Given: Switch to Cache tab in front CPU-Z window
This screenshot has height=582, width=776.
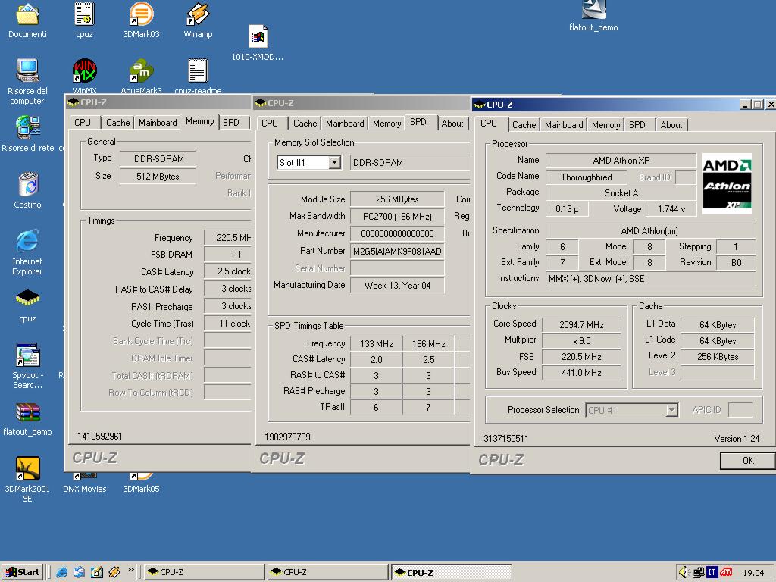Looking at the screenshot, I should [x=524, y=125].
